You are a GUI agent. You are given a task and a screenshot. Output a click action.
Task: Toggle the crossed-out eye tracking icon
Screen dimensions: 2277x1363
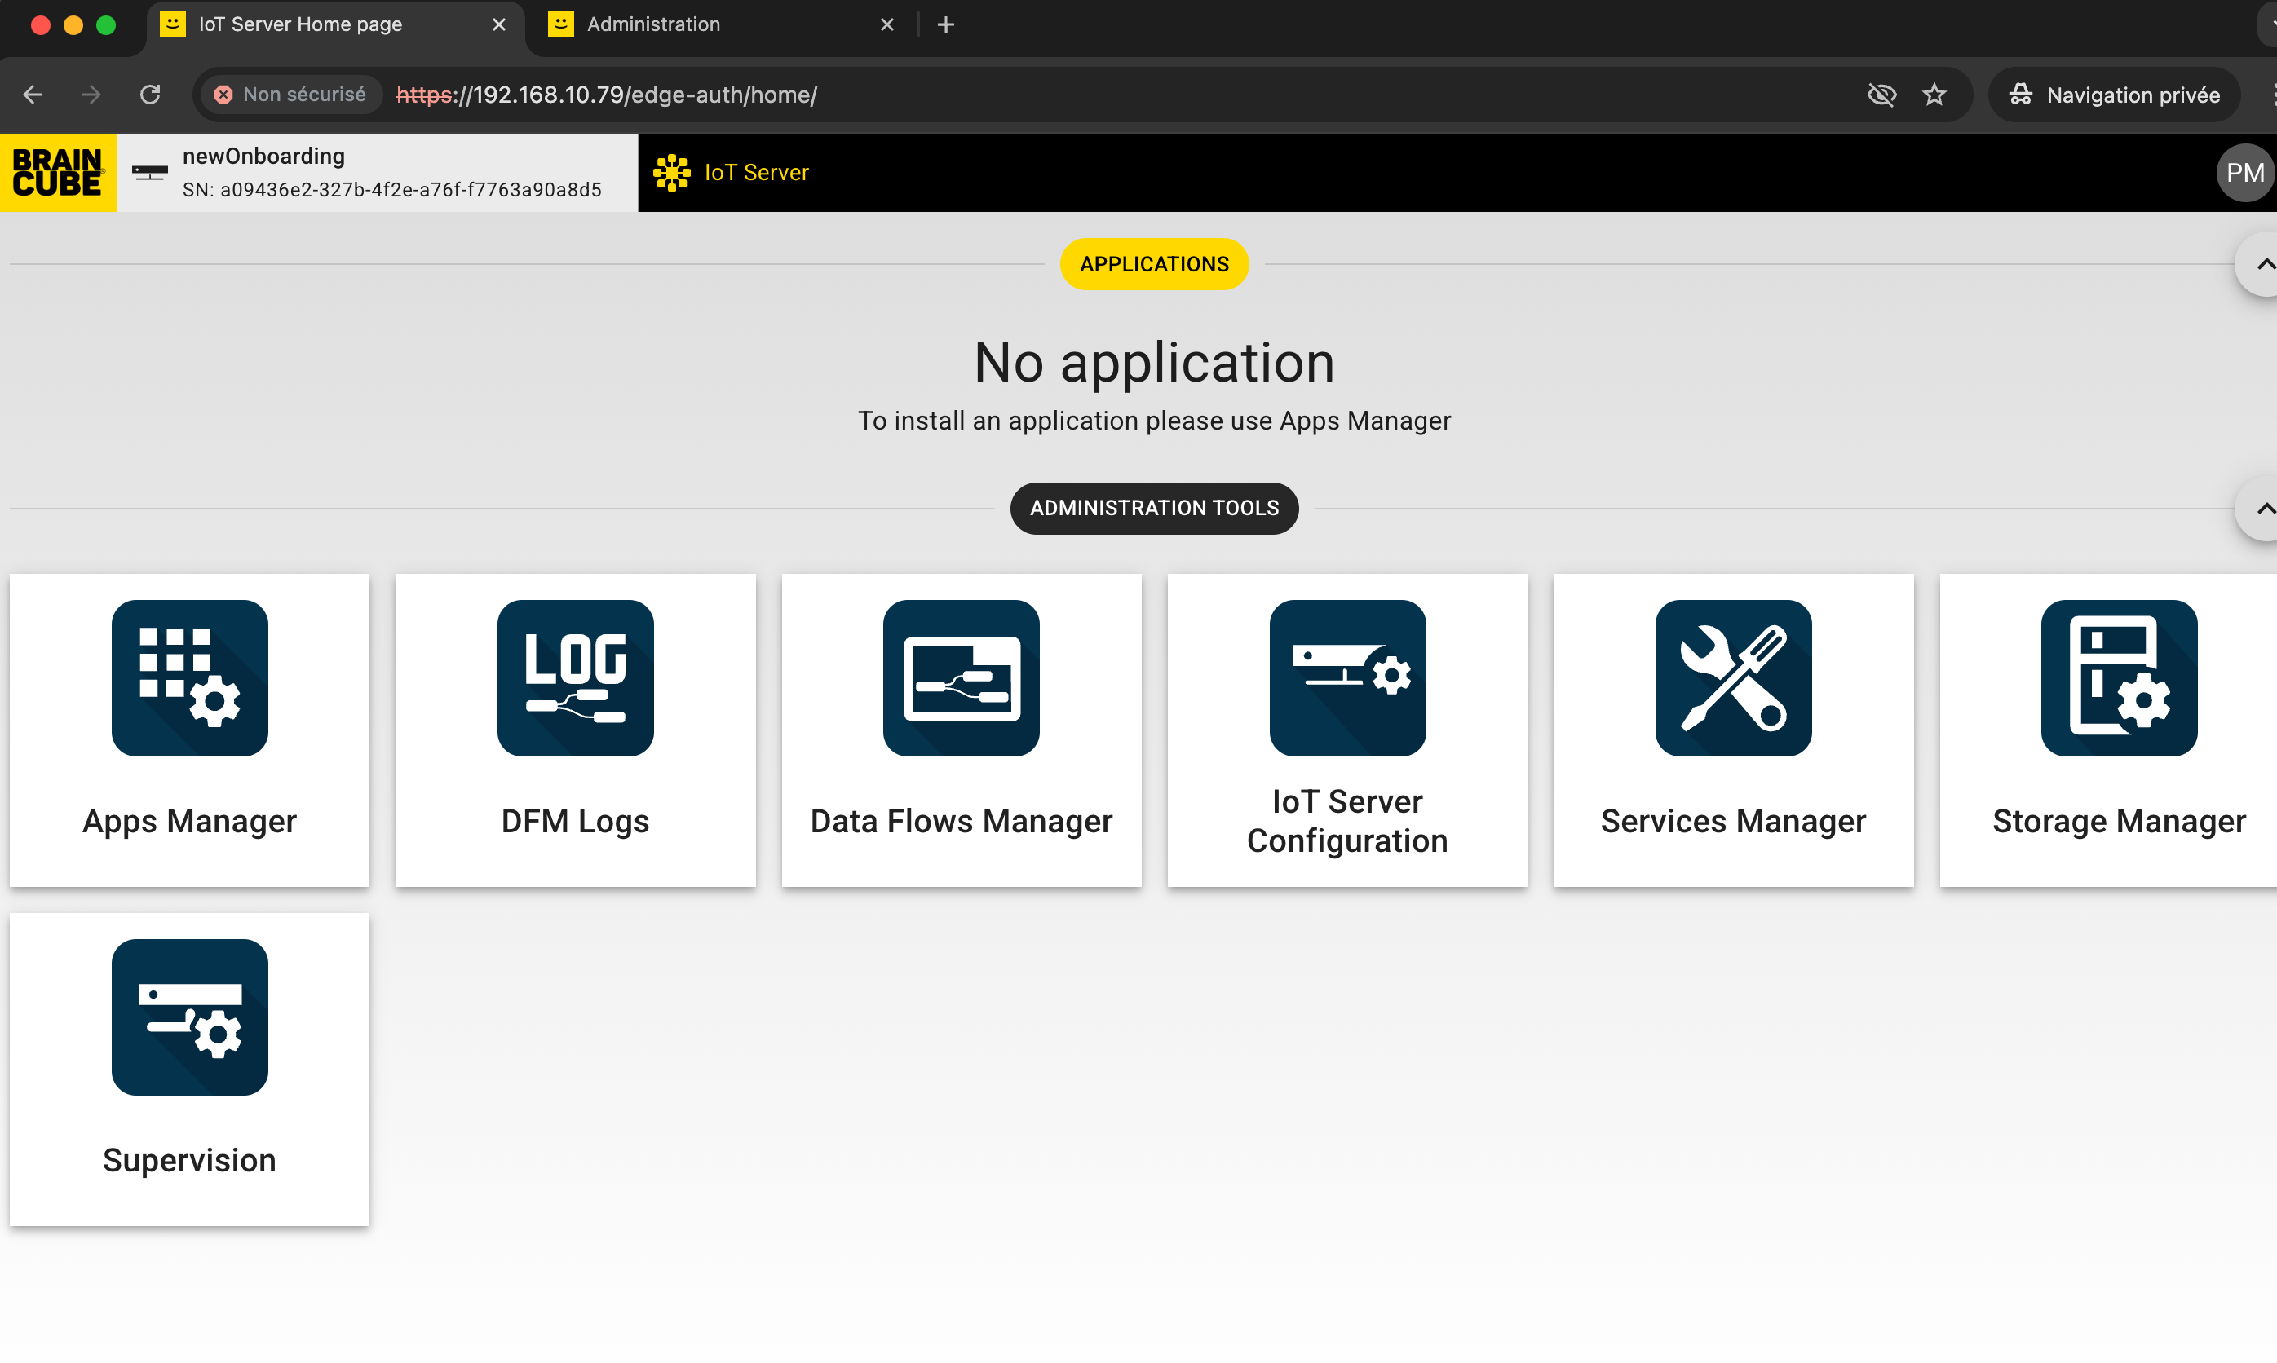pos(1881,95)
